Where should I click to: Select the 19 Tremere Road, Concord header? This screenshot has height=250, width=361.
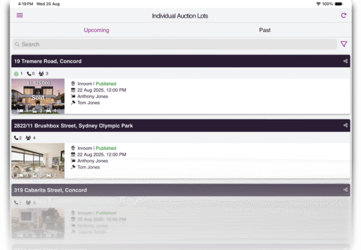pos(48,61)
